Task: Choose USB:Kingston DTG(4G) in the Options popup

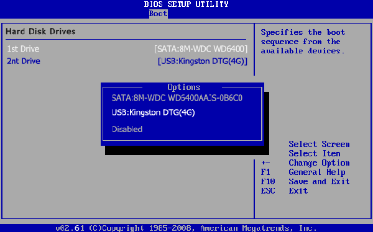Action: point(153,112)
